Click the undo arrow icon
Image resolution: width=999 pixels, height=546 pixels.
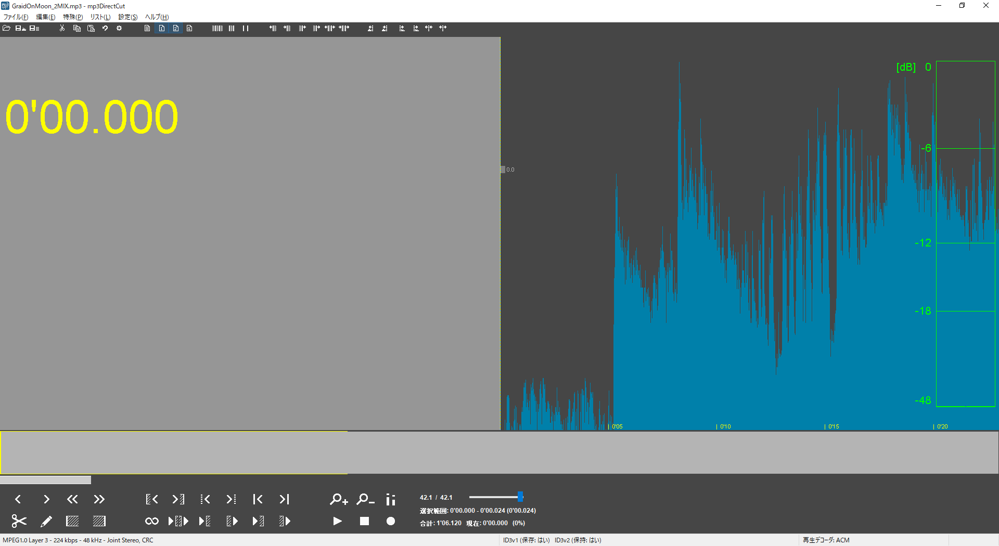(105, 29)
